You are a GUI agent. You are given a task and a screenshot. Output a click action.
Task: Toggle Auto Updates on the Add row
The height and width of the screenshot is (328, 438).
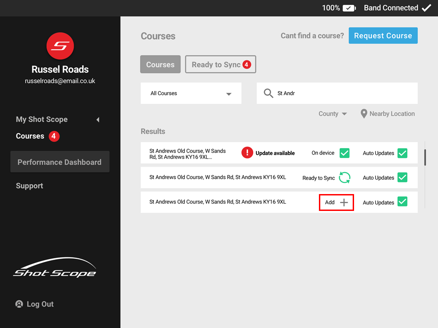pos(402,202)
